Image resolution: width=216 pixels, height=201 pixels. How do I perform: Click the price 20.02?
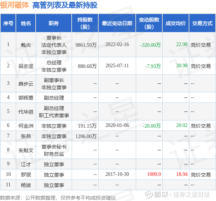[182, 125]
